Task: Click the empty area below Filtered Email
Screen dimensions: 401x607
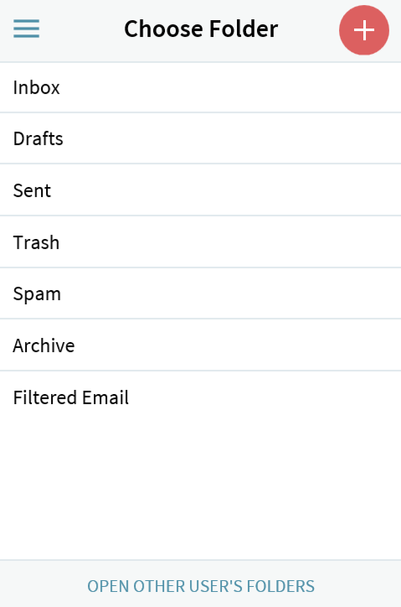Action: pyautogui.click(x=200, y=490)
